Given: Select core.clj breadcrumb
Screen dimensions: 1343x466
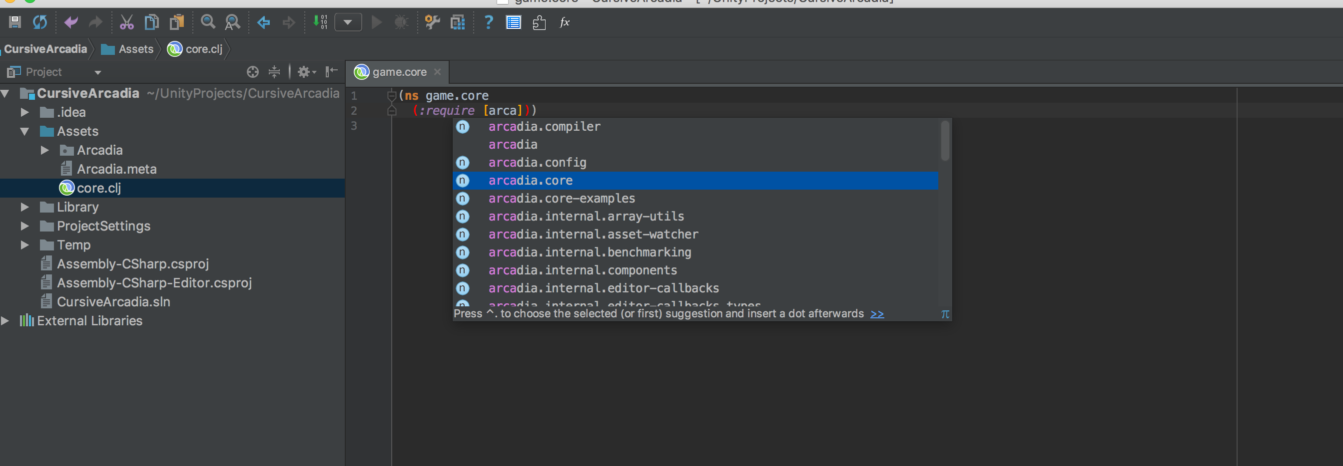Looking at the screenshot, I should (x=195, y=49).
